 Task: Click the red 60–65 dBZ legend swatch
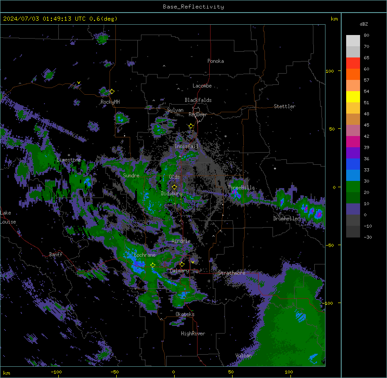pyautogui.click(x=353, y=63)
